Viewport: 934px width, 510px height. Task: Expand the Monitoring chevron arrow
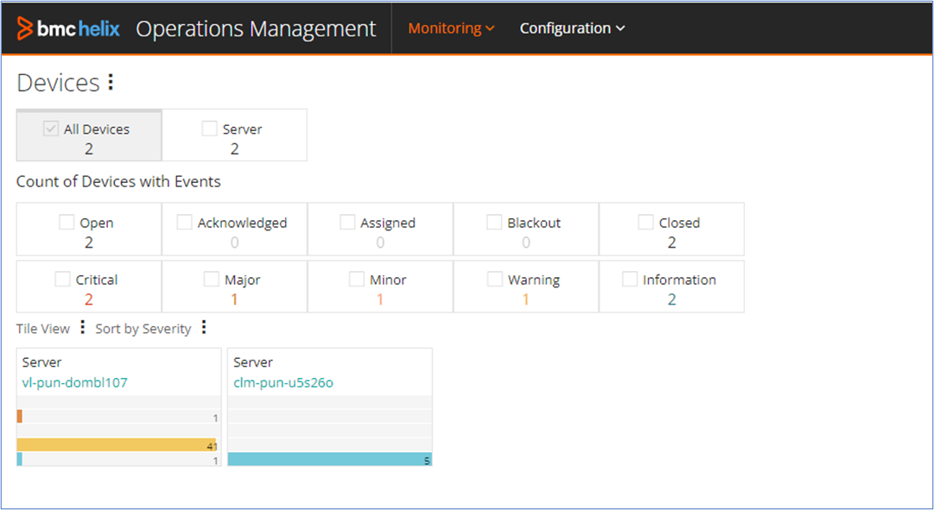(490, 28)
